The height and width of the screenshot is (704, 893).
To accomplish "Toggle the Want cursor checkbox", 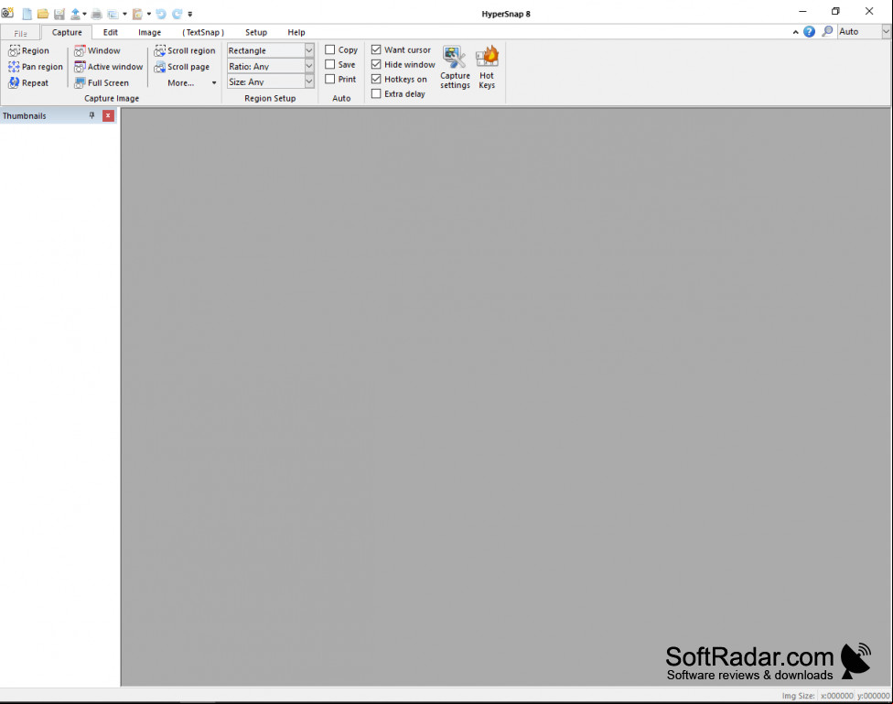I will point(376,49).
